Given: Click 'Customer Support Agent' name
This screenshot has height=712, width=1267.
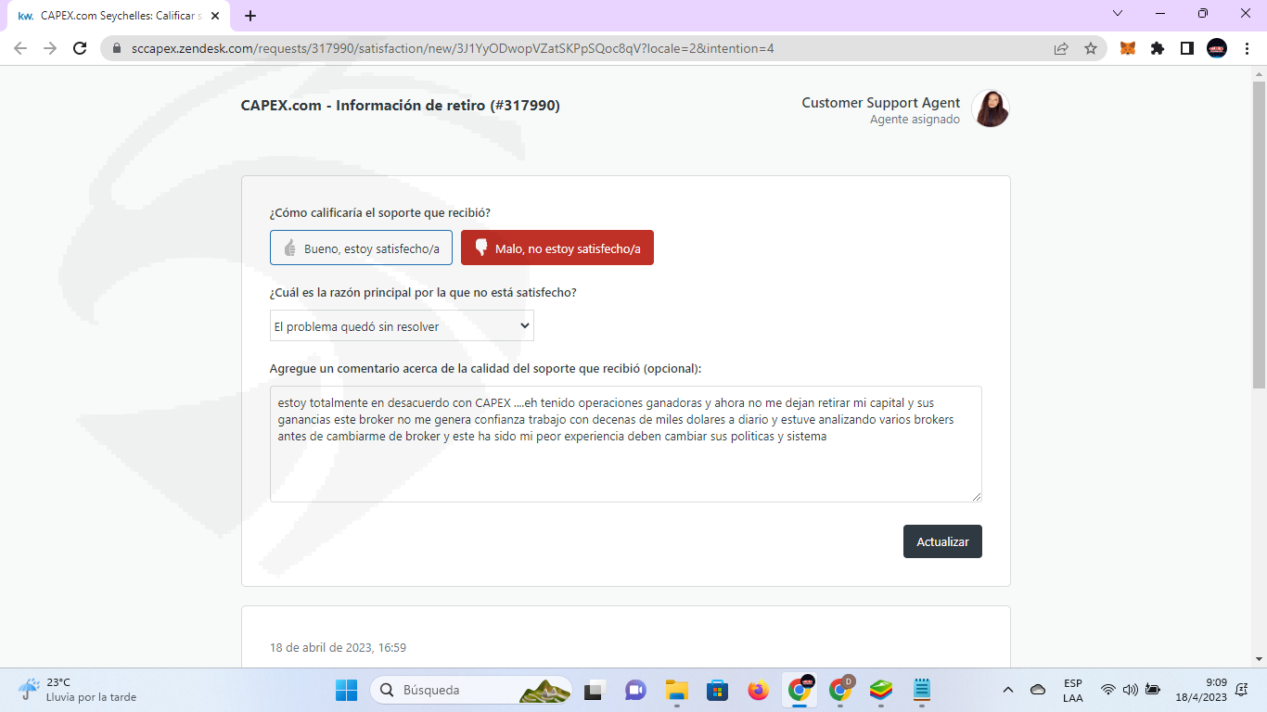Looking at the screenshot, I should (x=881, y=103).
